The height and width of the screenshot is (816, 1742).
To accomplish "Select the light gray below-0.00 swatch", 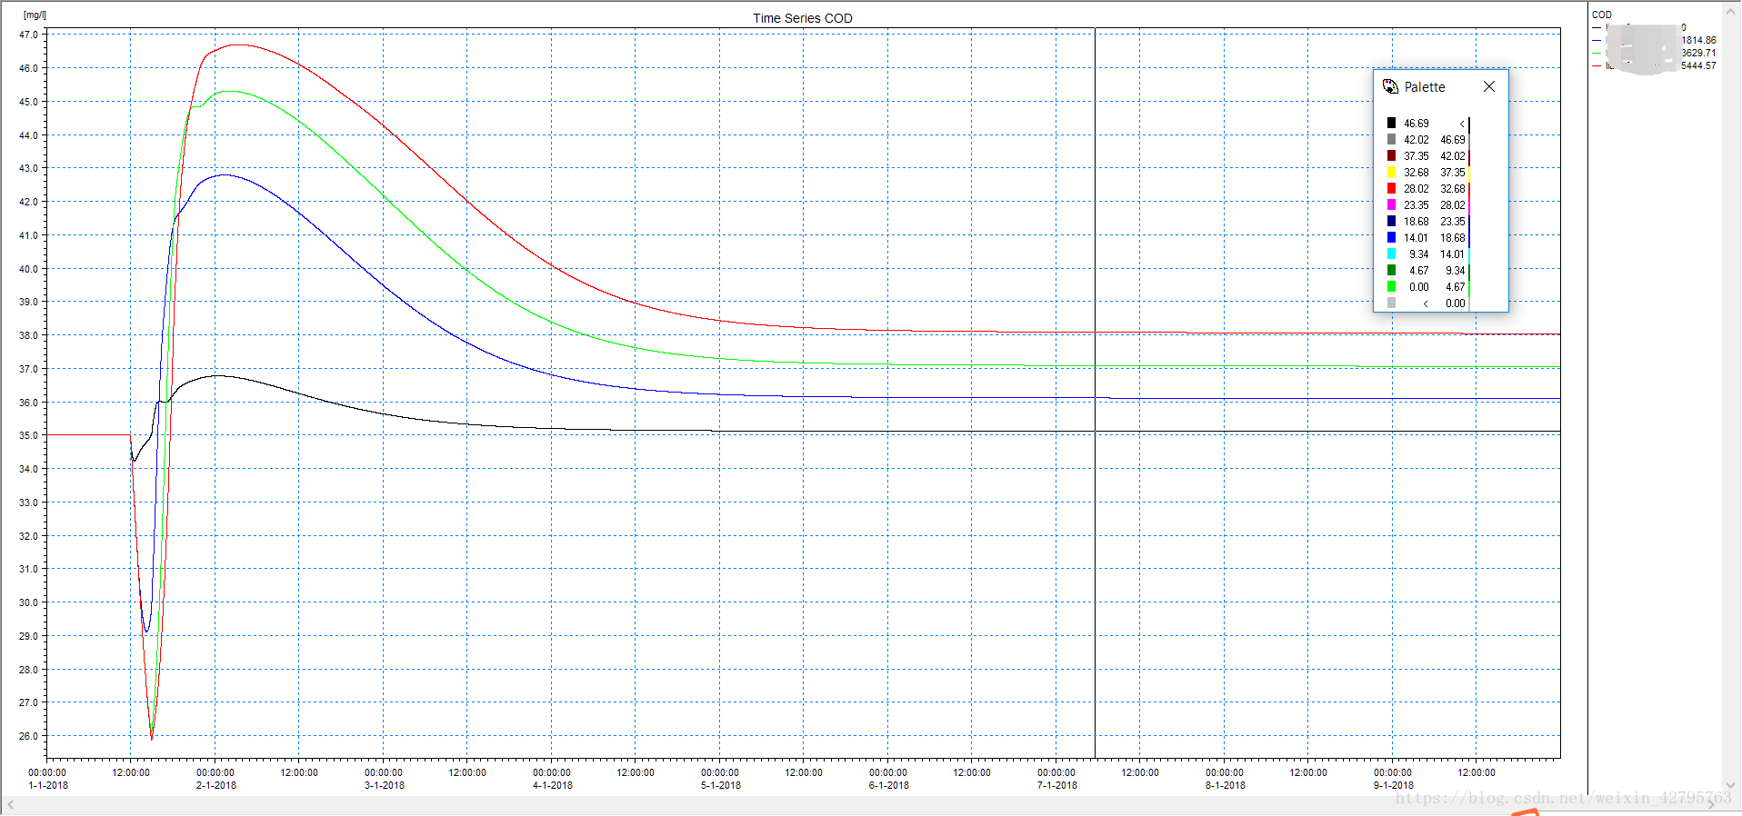I will (x=1391, y=303).
